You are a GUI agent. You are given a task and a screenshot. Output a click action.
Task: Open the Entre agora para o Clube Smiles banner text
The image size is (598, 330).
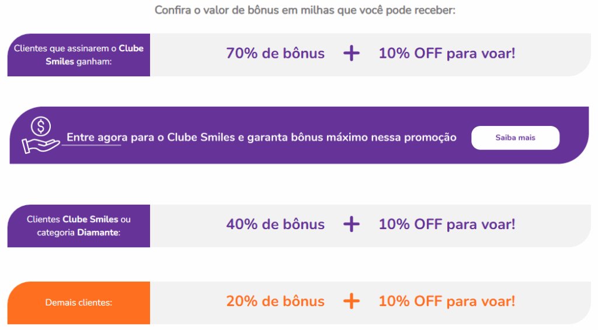[262, 138]
